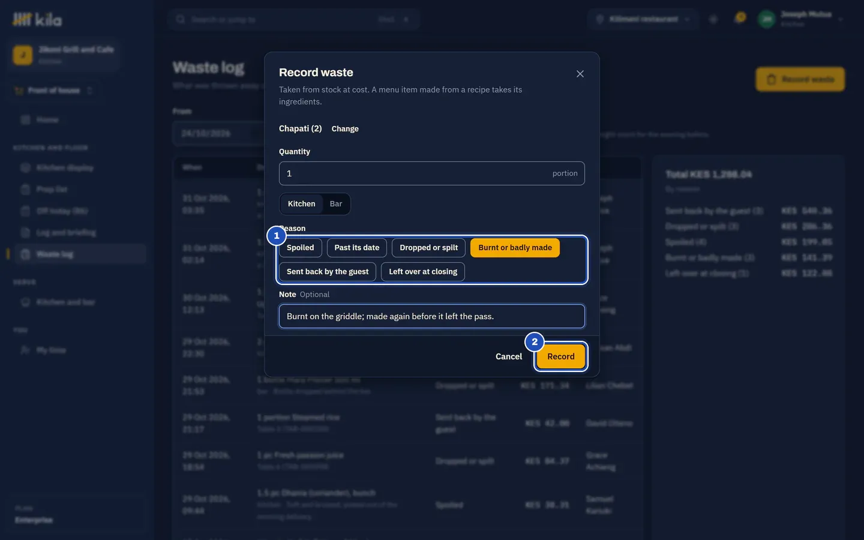Screen dimensions: 864x540
Task: Pick the Dropped or spilt reason
Action: click(x=428, y=248)
